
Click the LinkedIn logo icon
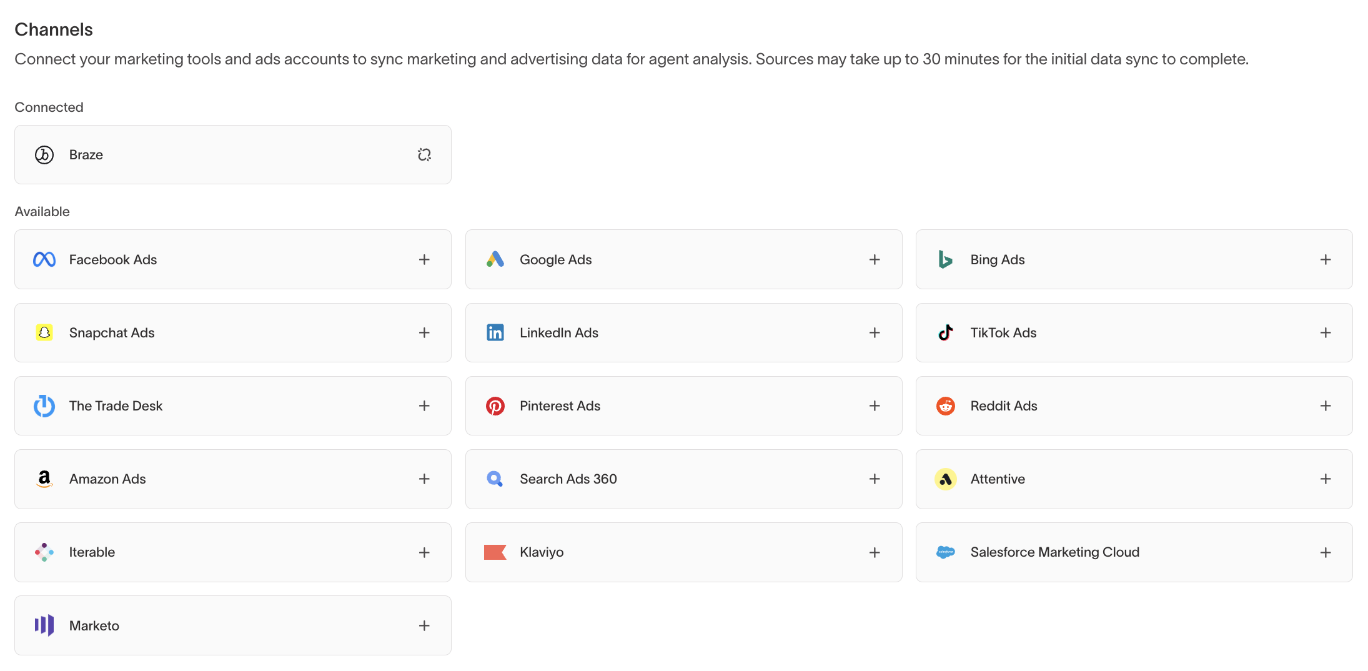(x=495, y=332)
